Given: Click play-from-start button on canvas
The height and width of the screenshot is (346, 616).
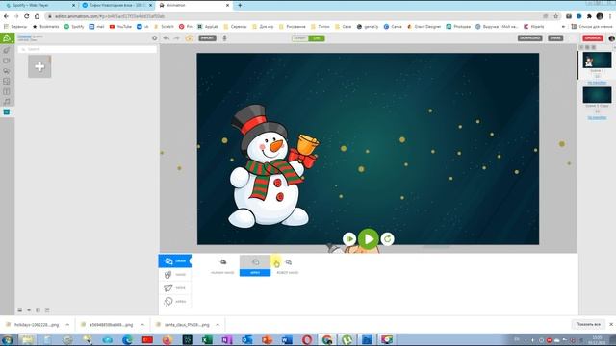Looking at the screenshot, I should tap(348, 238).
